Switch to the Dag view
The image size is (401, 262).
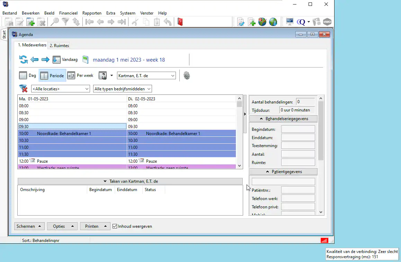click(28, 75)
